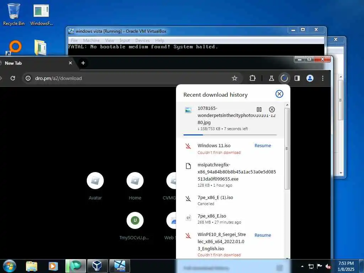Open a new Chrome tab with plus

83,63
